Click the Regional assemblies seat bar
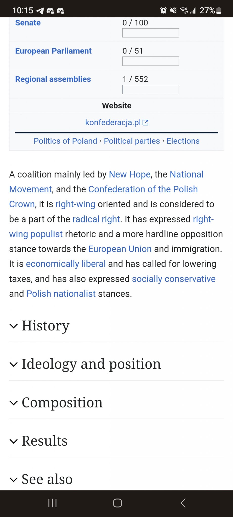This screenshot has height=517, width=233. point(151,89)
